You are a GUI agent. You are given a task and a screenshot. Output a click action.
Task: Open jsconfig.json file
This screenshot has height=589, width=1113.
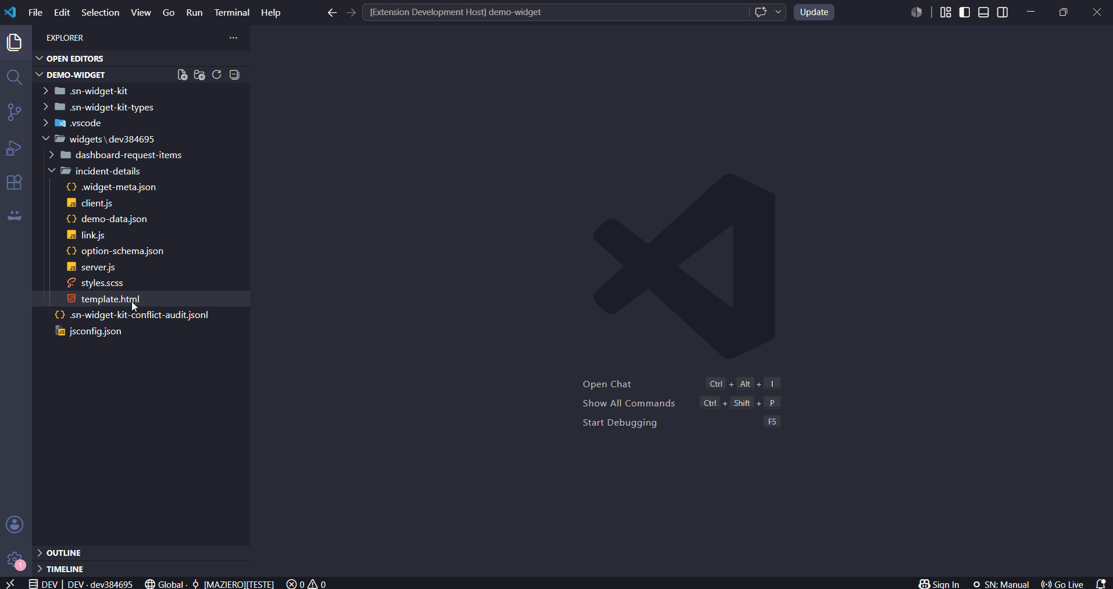point(141,331)
